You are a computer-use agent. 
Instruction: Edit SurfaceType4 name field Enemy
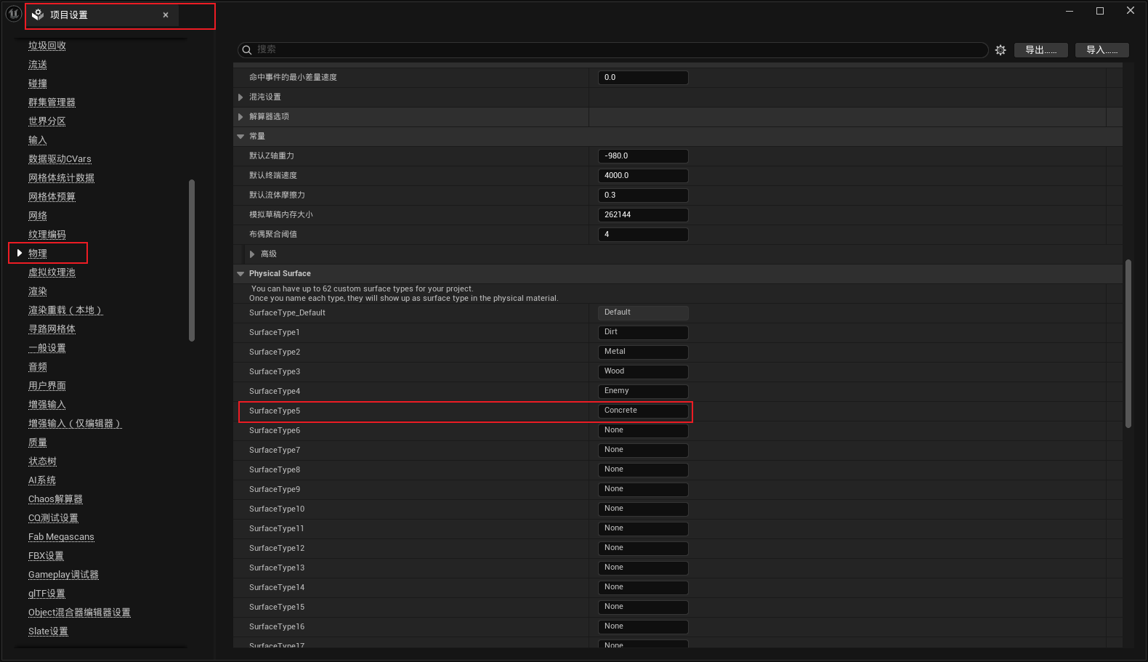[642, 391]
